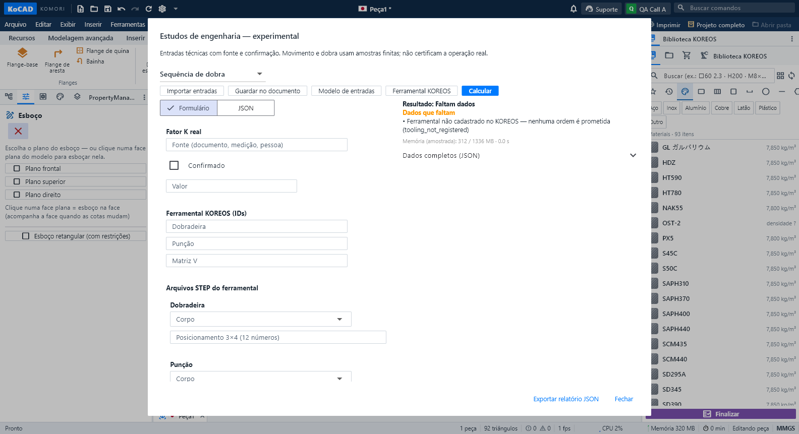Open the Sequência de dobra dropdown
Viewport: 799px width, 434px height.
coord(212,74)
